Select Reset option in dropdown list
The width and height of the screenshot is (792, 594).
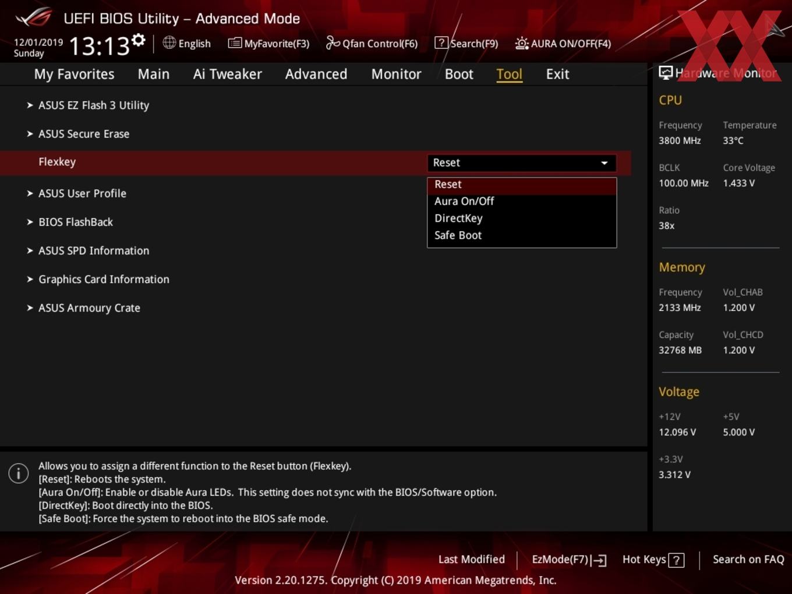[x=522, y=185]
